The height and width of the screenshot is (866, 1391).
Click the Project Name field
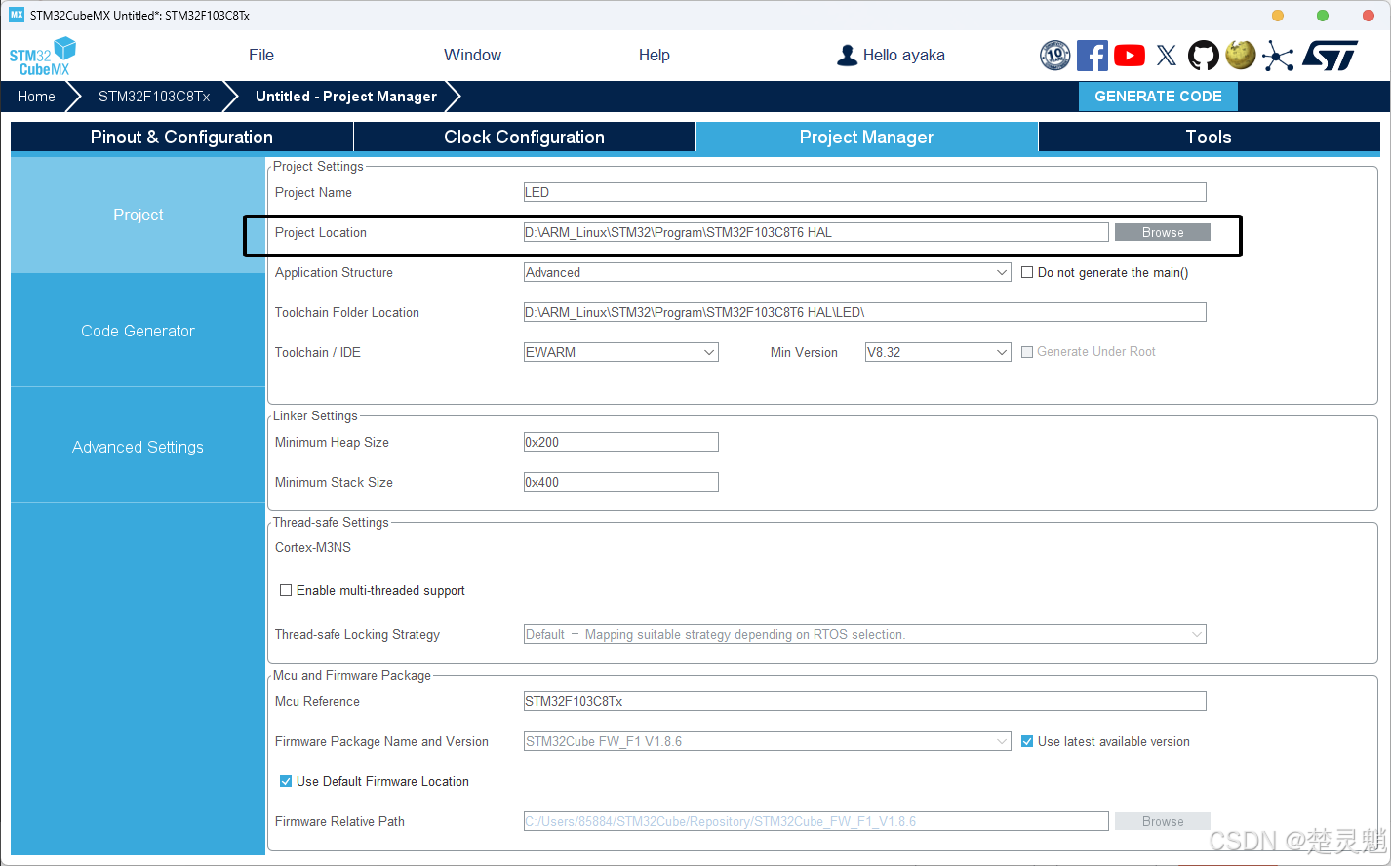865,193
